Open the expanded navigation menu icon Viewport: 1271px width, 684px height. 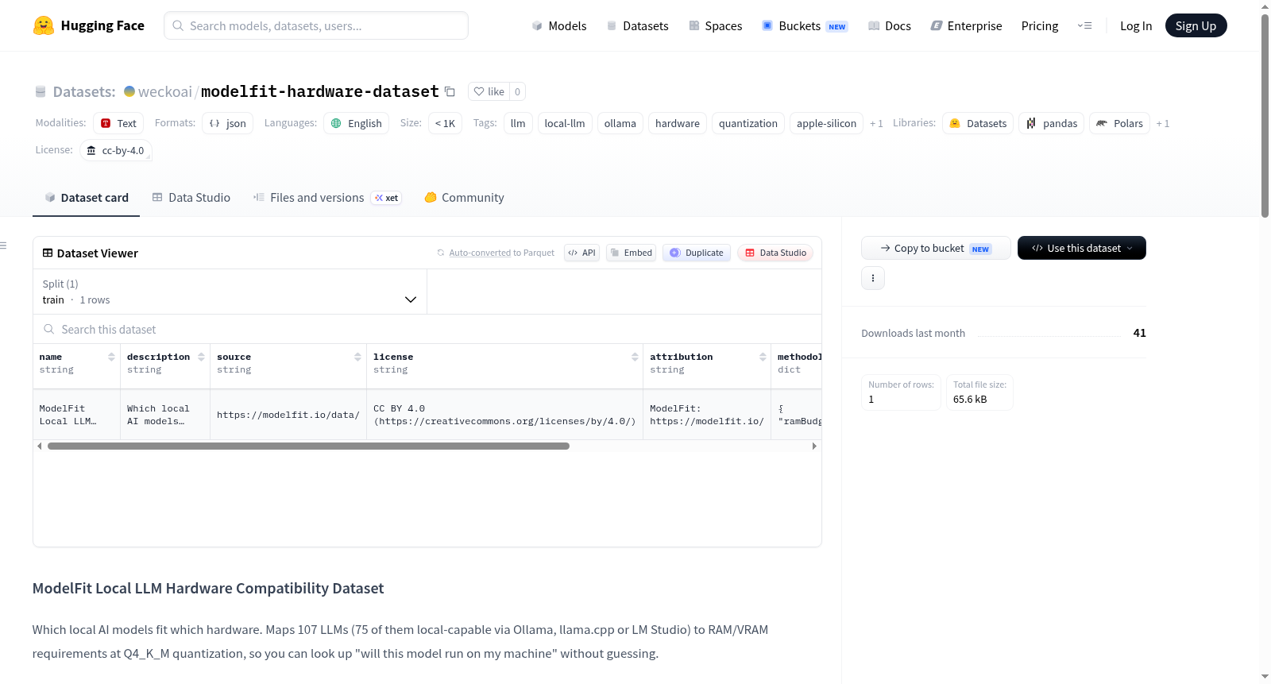point(1084,25)
